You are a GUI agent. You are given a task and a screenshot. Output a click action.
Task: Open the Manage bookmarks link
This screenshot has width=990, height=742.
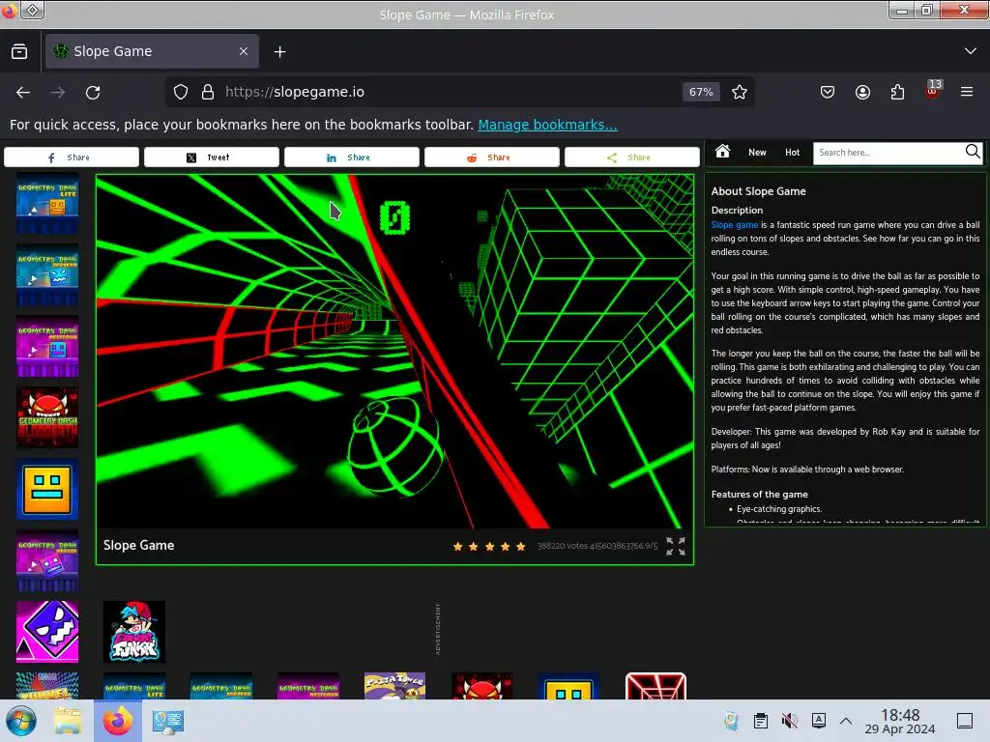coord(547,125)
